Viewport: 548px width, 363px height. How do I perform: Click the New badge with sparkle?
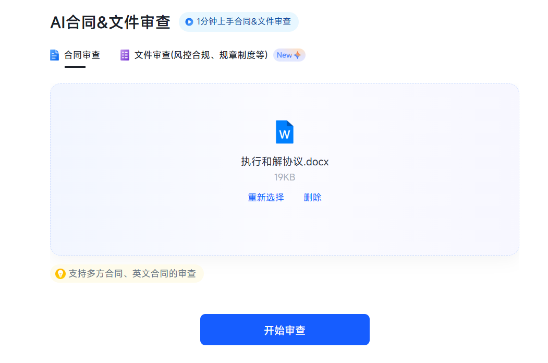289,55
